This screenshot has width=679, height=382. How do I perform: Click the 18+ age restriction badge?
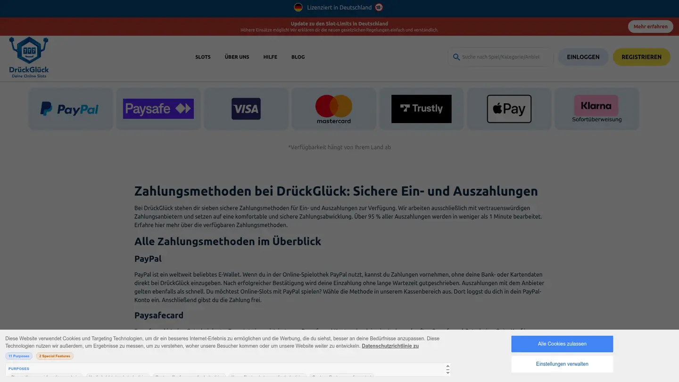pyautogui.click(x=379, y=7)
